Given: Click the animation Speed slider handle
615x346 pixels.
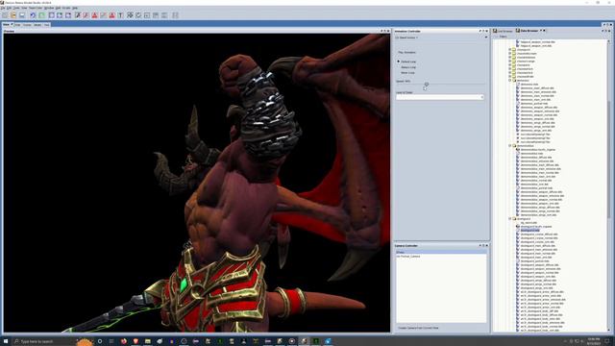Looking at the screenshot, I should point(427,84).
